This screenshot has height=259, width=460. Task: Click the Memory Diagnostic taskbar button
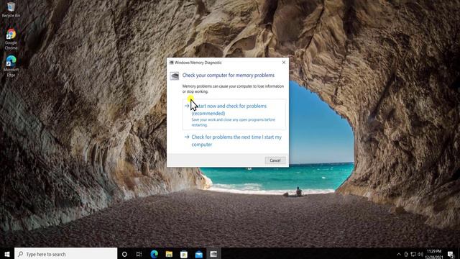[213, 254]
